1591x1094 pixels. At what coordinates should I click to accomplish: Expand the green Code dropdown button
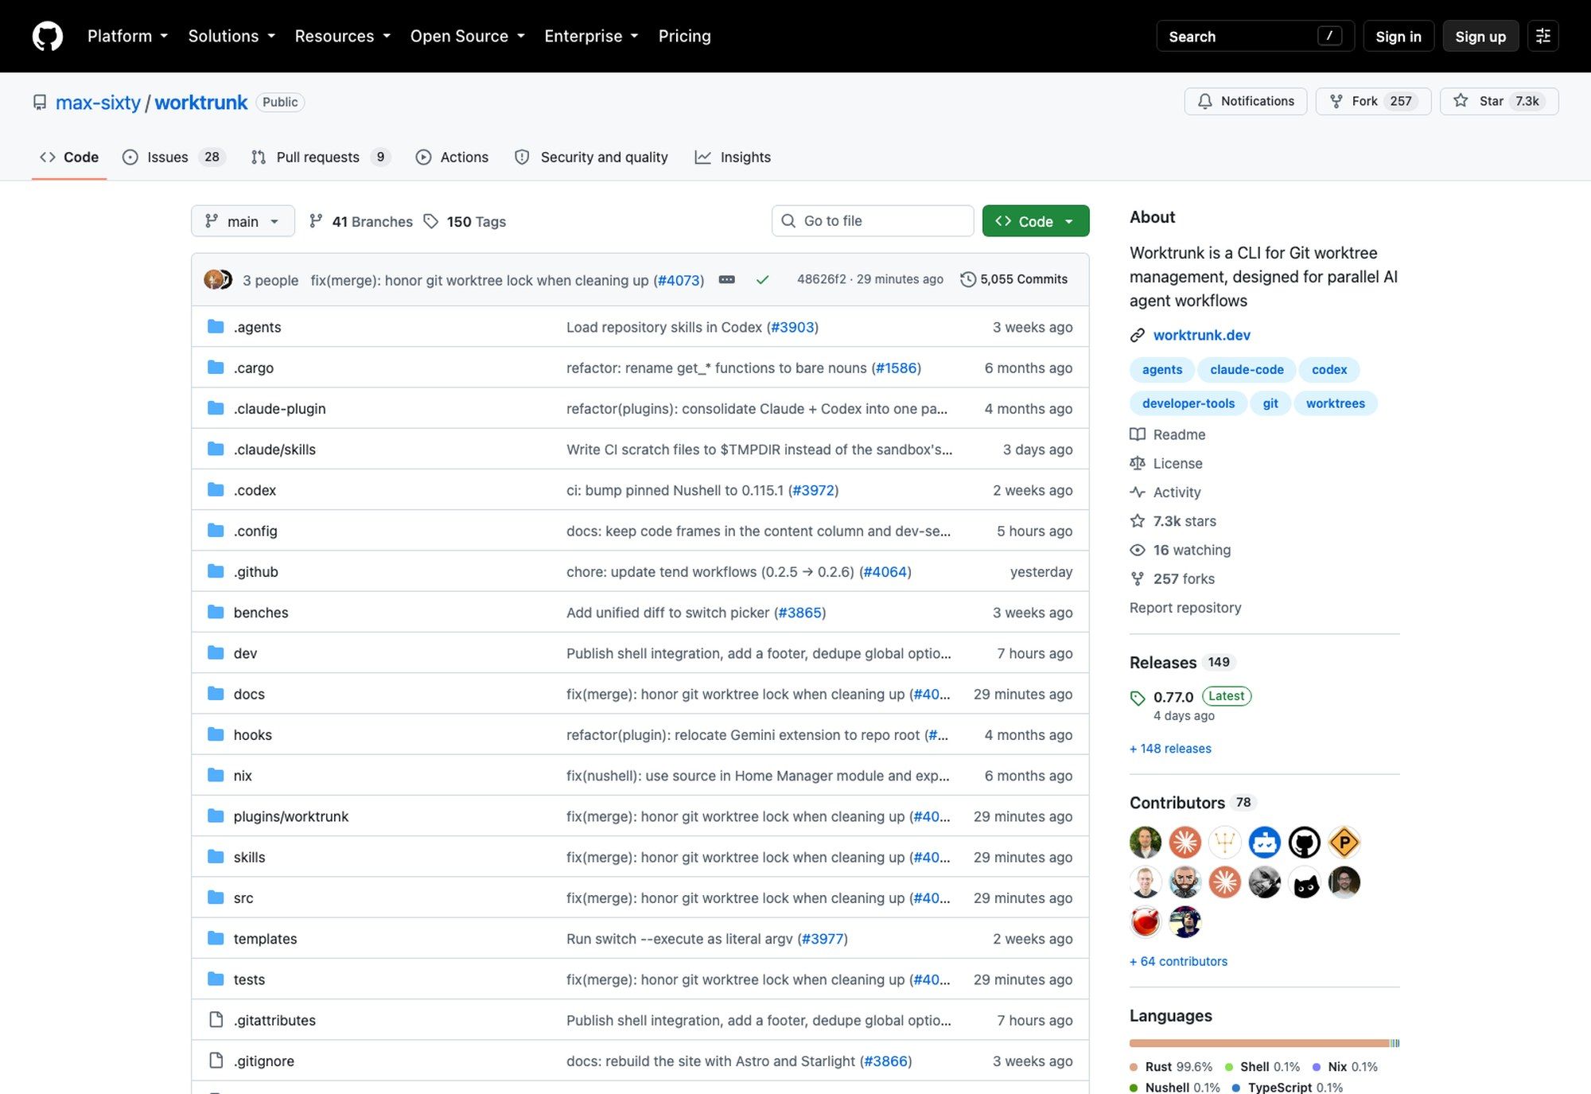point(1036,221)
